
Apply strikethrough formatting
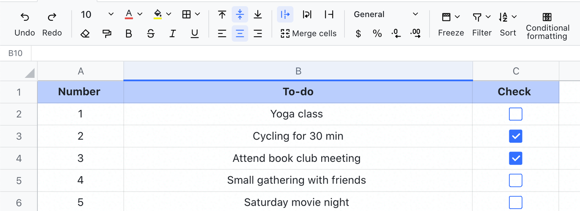(x=150, y=33)
